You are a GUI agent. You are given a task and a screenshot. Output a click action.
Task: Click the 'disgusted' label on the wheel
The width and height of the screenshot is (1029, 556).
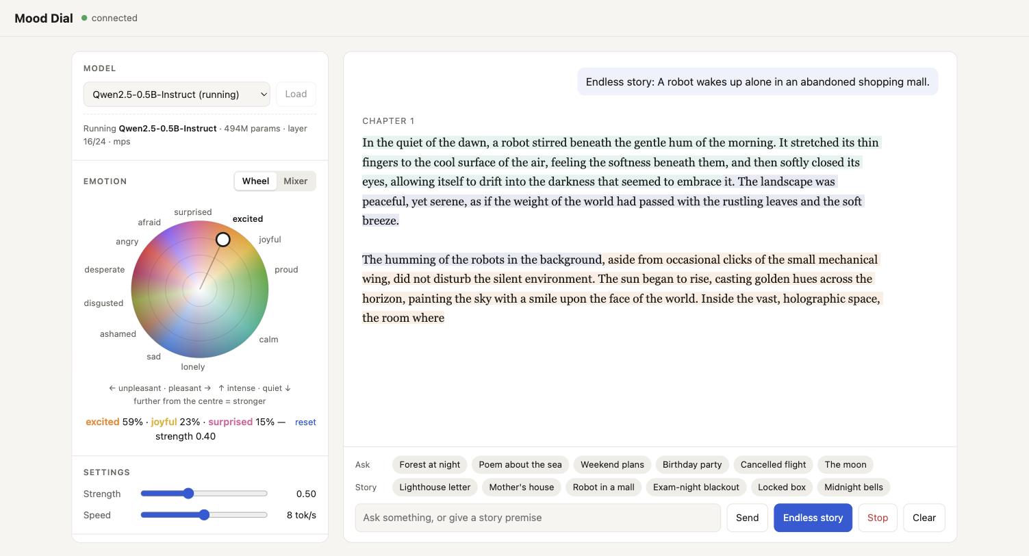[x=103, y=303]
